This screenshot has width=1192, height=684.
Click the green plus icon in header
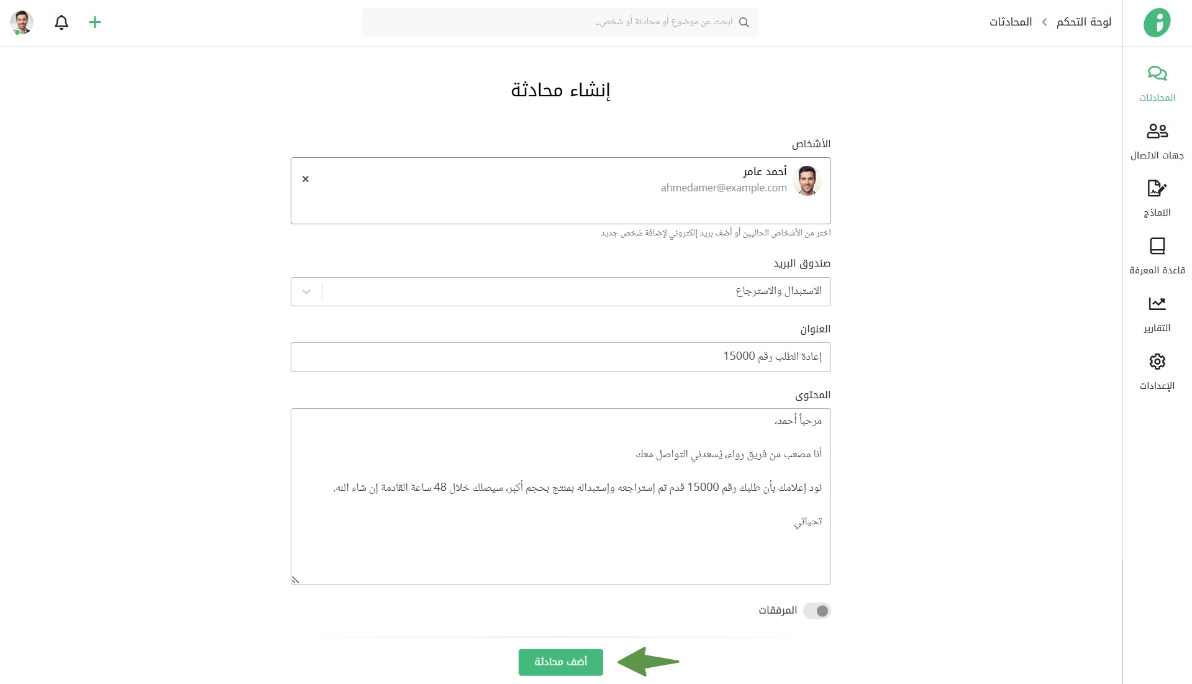(x=94, y=22)
